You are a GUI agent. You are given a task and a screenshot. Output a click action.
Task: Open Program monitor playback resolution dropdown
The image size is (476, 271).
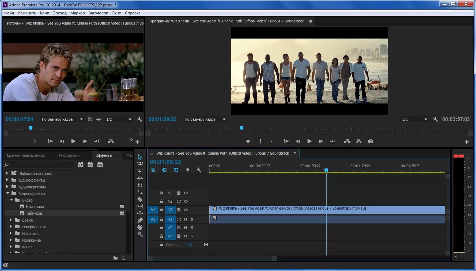pyautogui.click(x=414, y=119)
